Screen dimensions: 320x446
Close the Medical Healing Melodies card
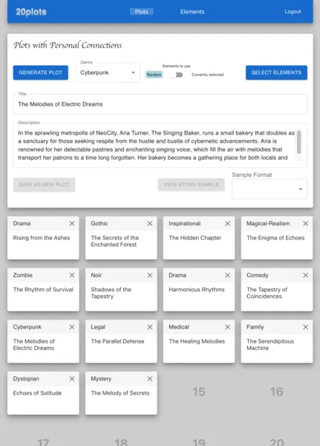coord(228,327)
